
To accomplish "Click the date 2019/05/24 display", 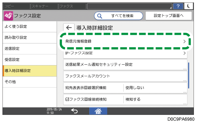I will coord(54,109).
